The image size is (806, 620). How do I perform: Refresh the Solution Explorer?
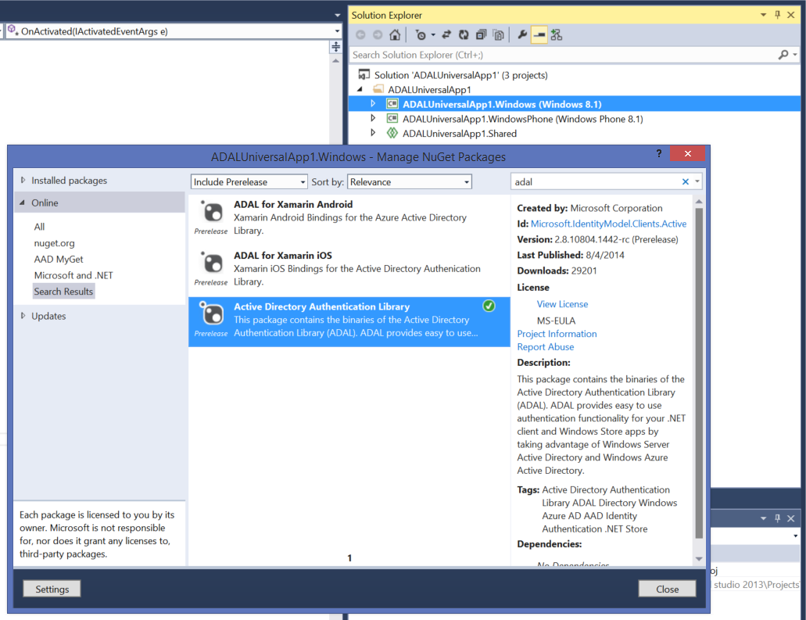[464, 35]
